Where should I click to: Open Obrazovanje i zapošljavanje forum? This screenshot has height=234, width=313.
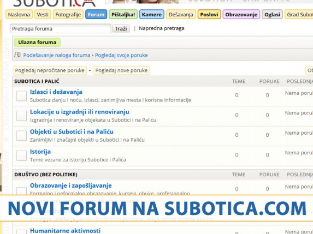[71, 185]
